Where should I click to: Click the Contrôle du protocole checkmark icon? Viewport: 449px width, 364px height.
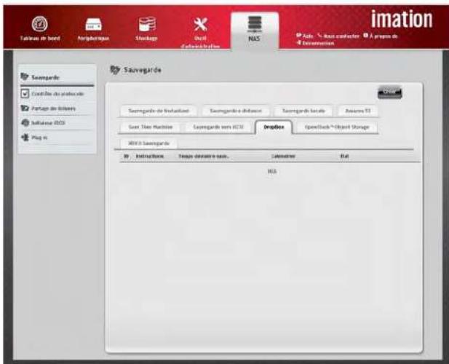point(25,94)
